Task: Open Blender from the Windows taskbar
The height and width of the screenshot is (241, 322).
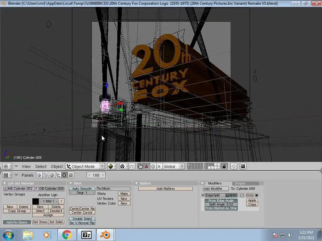Action: click(105, 235)
